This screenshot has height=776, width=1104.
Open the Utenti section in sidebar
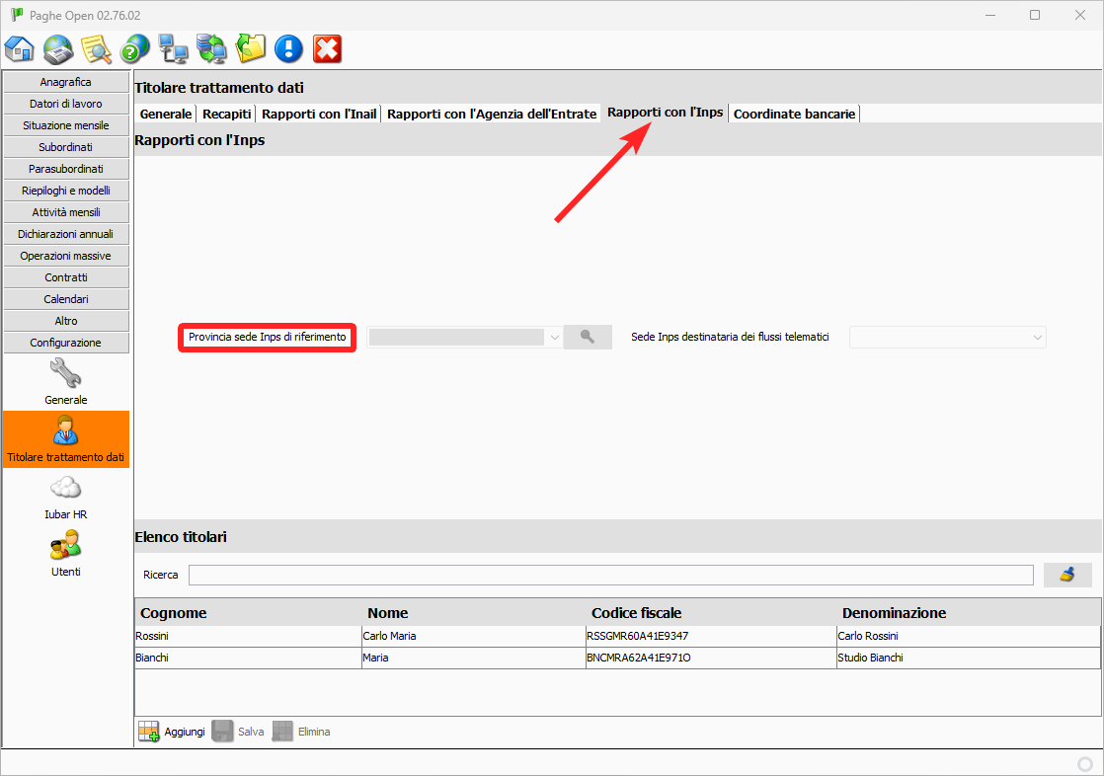click(x=66, y=552)
